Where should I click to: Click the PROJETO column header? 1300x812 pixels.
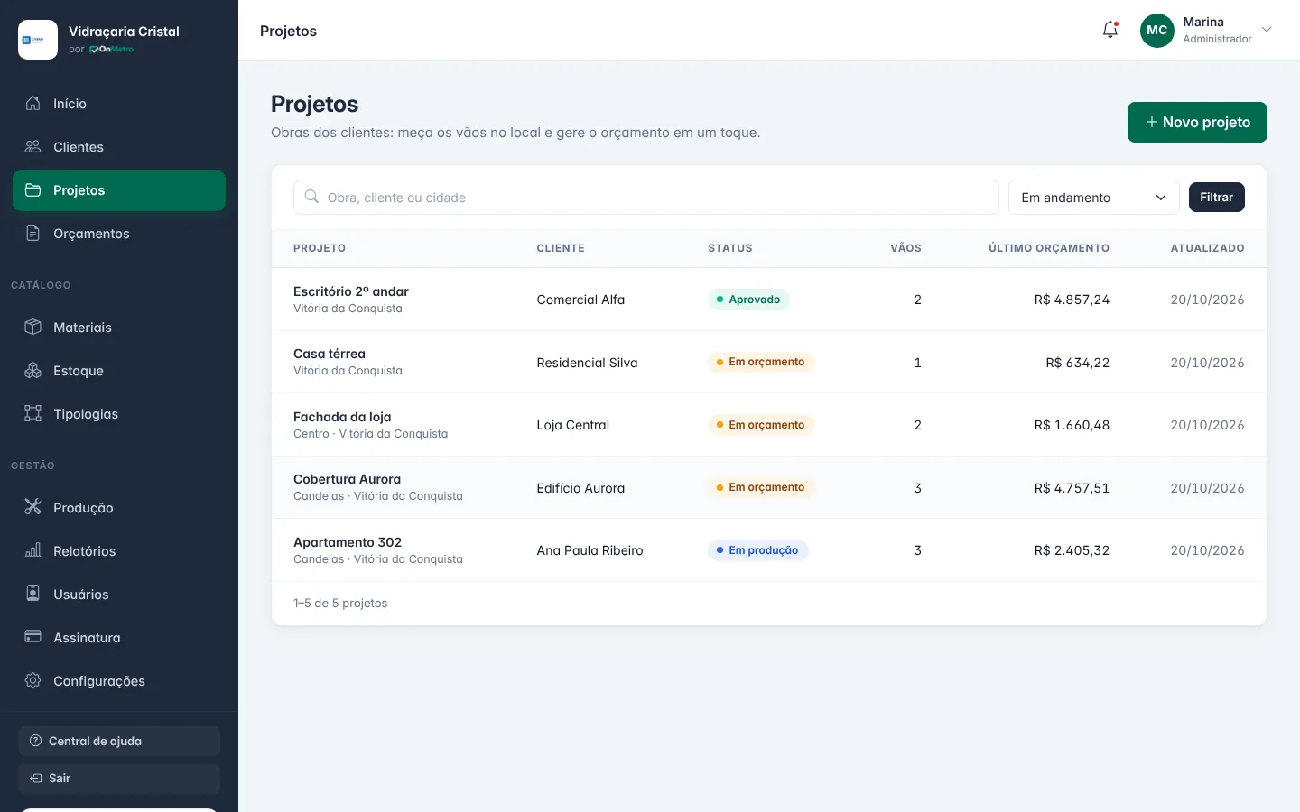(x=320, y=248)
